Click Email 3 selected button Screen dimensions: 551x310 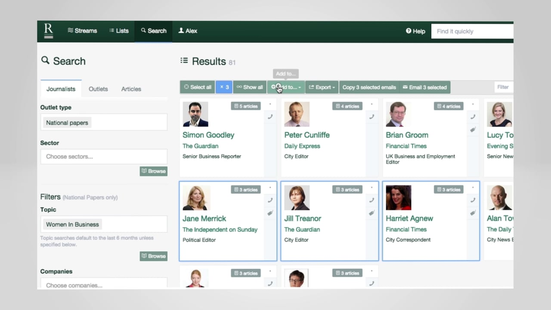pyautogui.click(x=425, y=87)
